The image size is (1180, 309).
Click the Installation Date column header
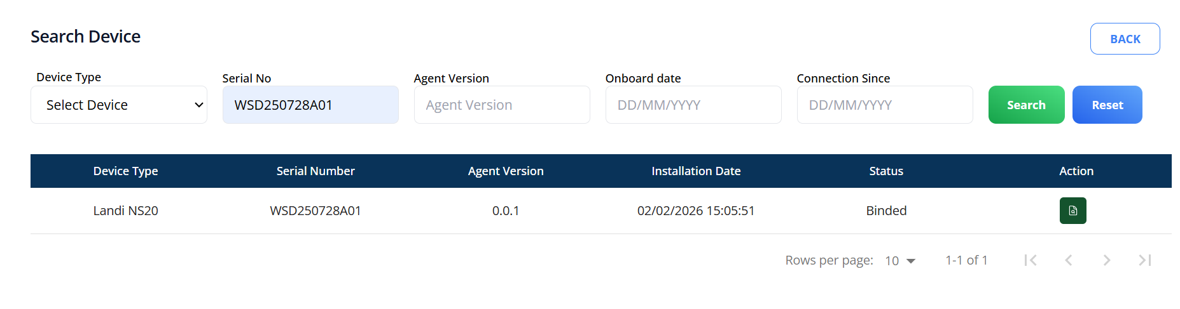tap(696, 171)
